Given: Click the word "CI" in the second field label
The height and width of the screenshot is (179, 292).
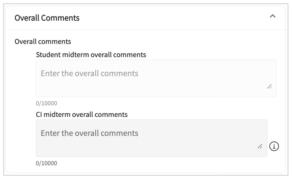Looking at the screenshot, I should 39,114.
